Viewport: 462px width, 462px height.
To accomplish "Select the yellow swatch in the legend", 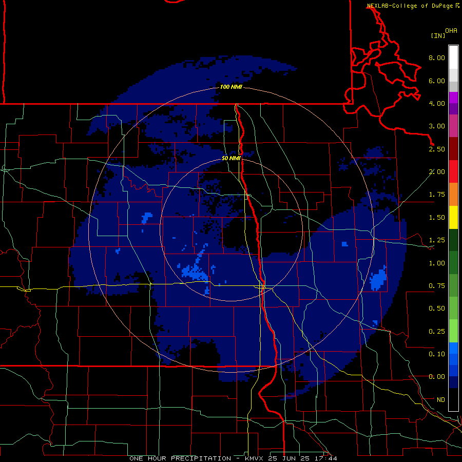I will [x=453, y=217].
